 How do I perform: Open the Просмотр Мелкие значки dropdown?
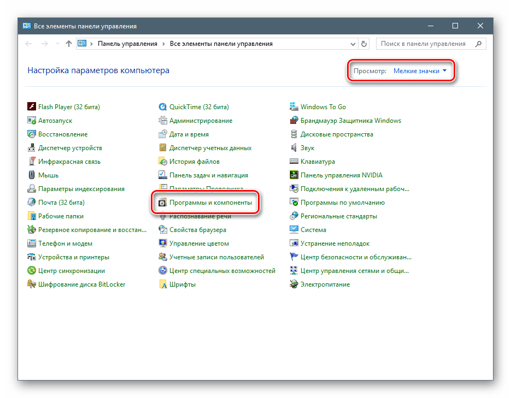pos(420,71)
